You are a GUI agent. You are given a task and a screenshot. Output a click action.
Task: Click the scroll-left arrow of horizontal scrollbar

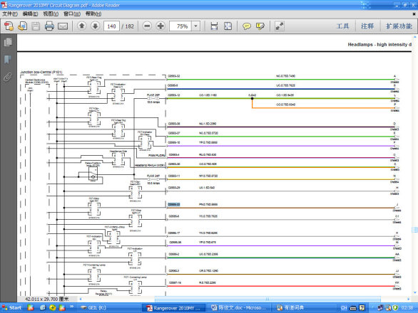coord(81,299)
